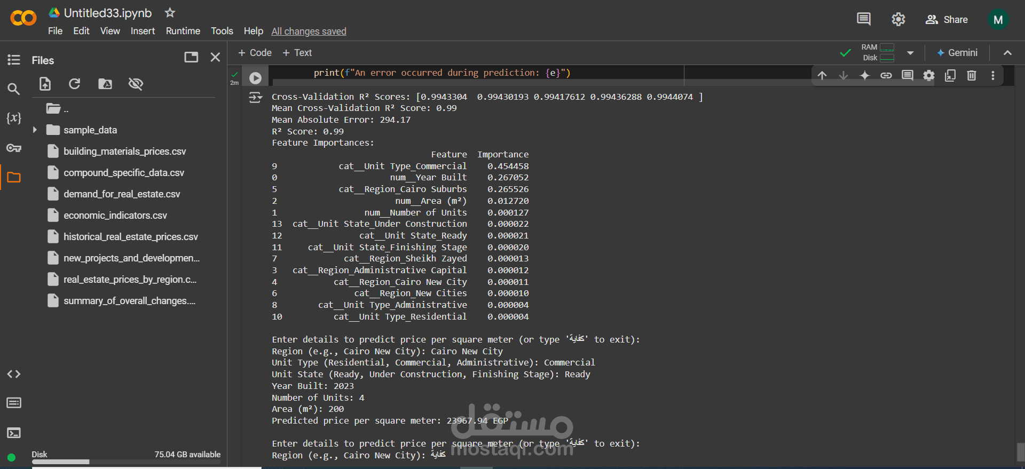Open the Code snippets panel
Screen dimensions: 1025x469
point(14,374)
